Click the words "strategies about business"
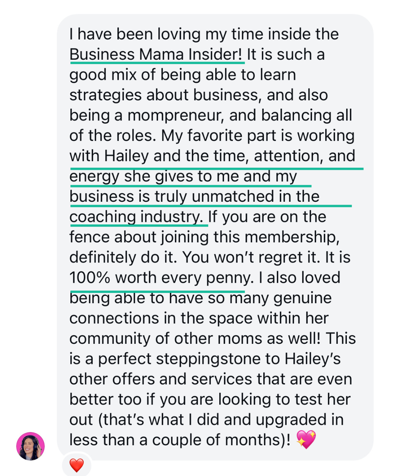 pos(165,95)
